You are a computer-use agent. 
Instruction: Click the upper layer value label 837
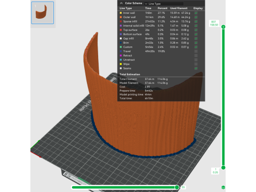(214, 23)
